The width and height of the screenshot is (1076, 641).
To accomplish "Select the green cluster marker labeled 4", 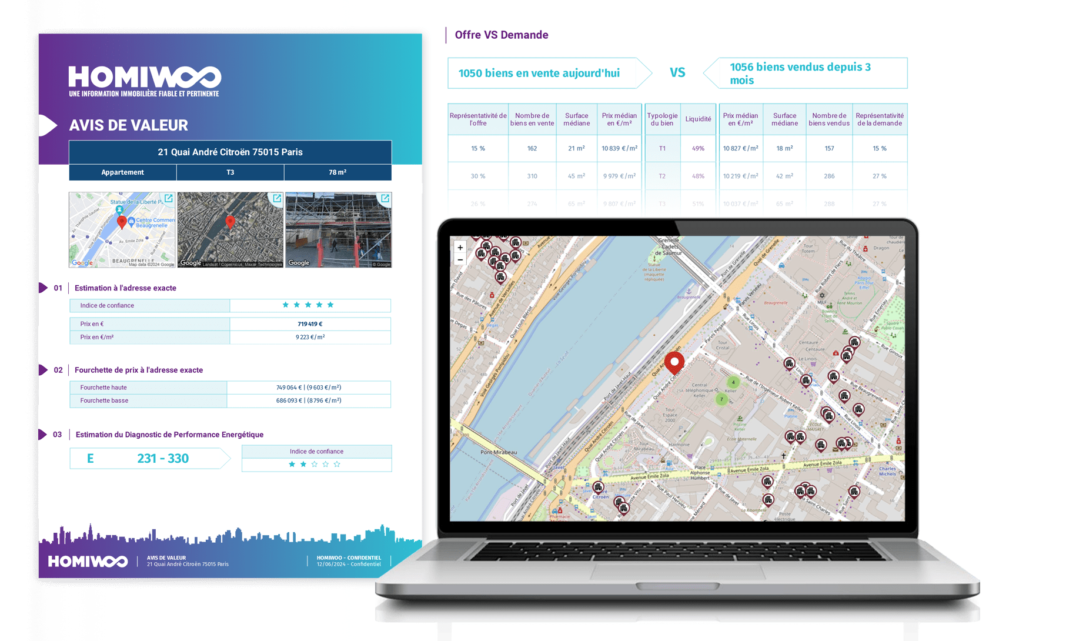I will (733, 382).
